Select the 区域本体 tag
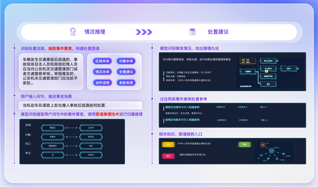Screen dimensions: 318x187 [102, 61]
